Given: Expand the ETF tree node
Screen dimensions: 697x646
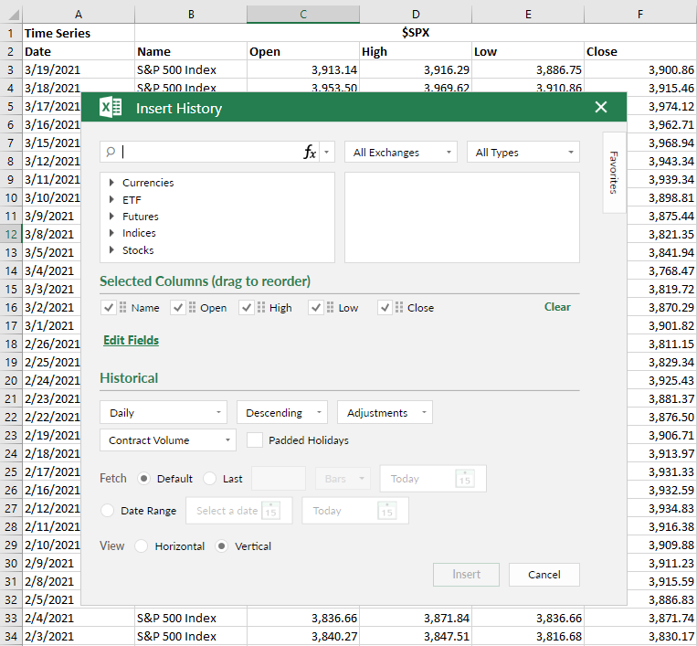Looking at the screenshot, I should click(112, 199).
